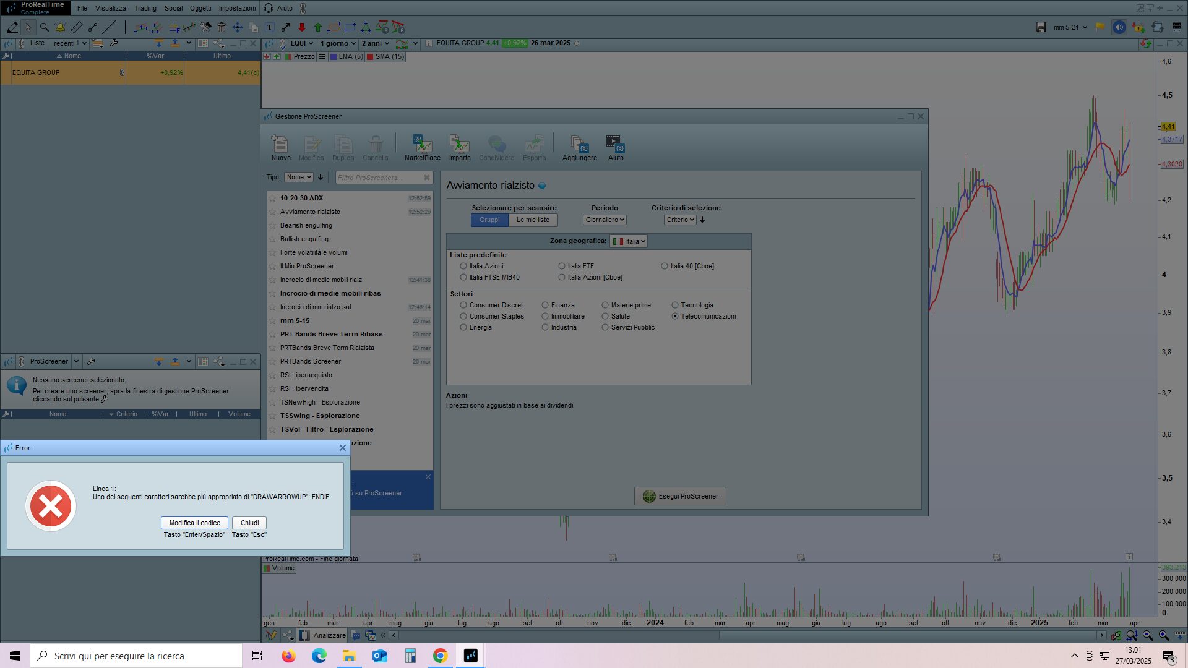Click the Aggiungere icon
This screenshot has height=668, width=1188.
pyautogui.click(x=579, y=145)
